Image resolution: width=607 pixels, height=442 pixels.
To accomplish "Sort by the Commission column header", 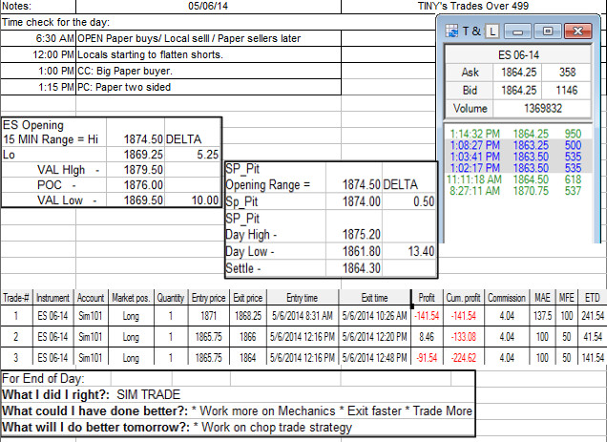I will tap(507, 298).
